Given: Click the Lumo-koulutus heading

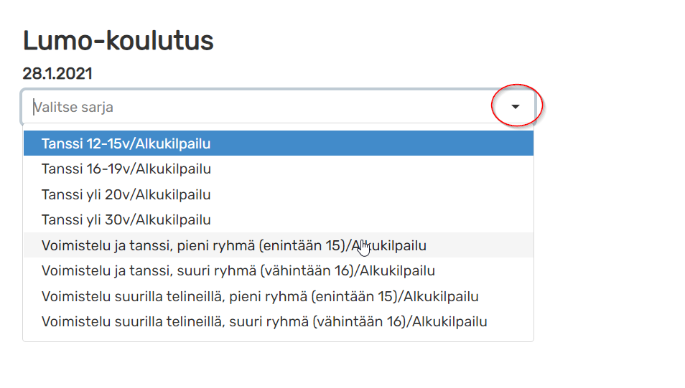Looking at the screenshot, I should coord(118,41).
